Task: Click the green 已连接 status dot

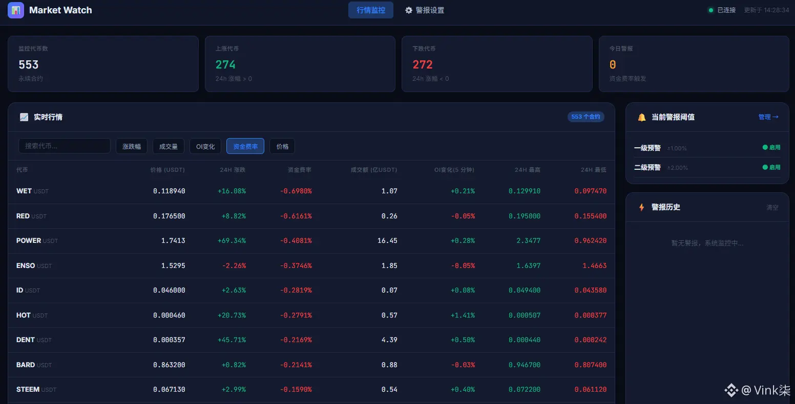Action: 710,10
